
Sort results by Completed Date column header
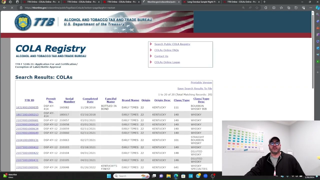coord(90,100)
